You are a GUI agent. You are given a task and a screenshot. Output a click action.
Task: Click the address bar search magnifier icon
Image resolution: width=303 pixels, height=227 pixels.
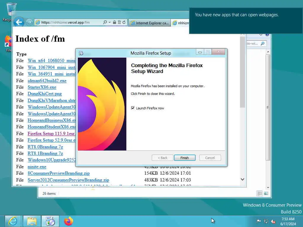tap(104, 22)
